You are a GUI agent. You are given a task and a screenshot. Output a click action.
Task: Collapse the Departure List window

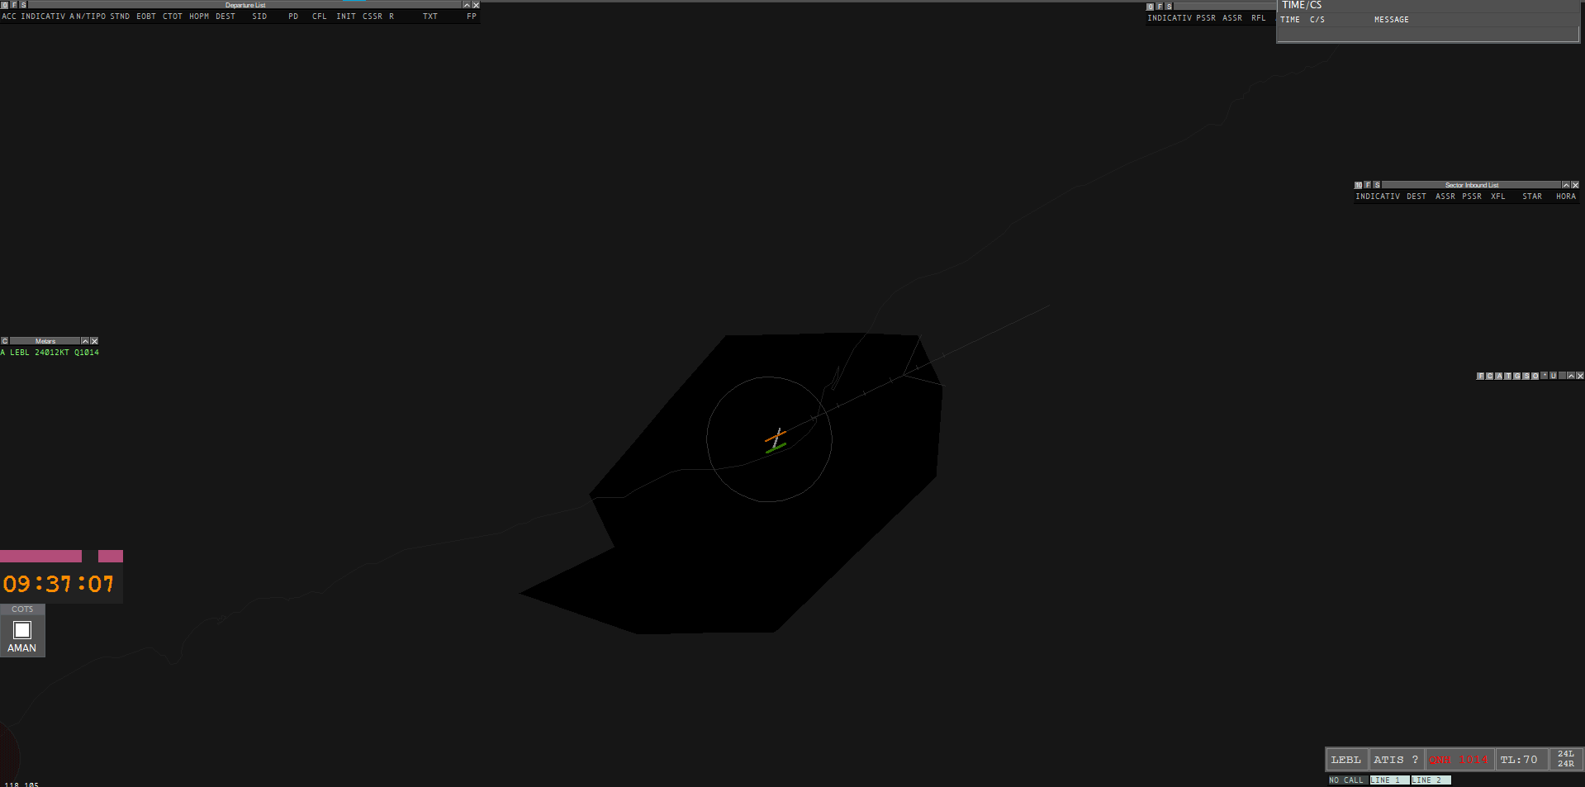pos(467,5)
